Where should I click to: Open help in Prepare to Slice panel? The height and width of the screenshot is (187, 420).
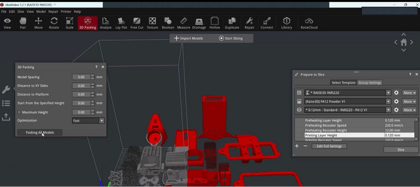point(410,74)
